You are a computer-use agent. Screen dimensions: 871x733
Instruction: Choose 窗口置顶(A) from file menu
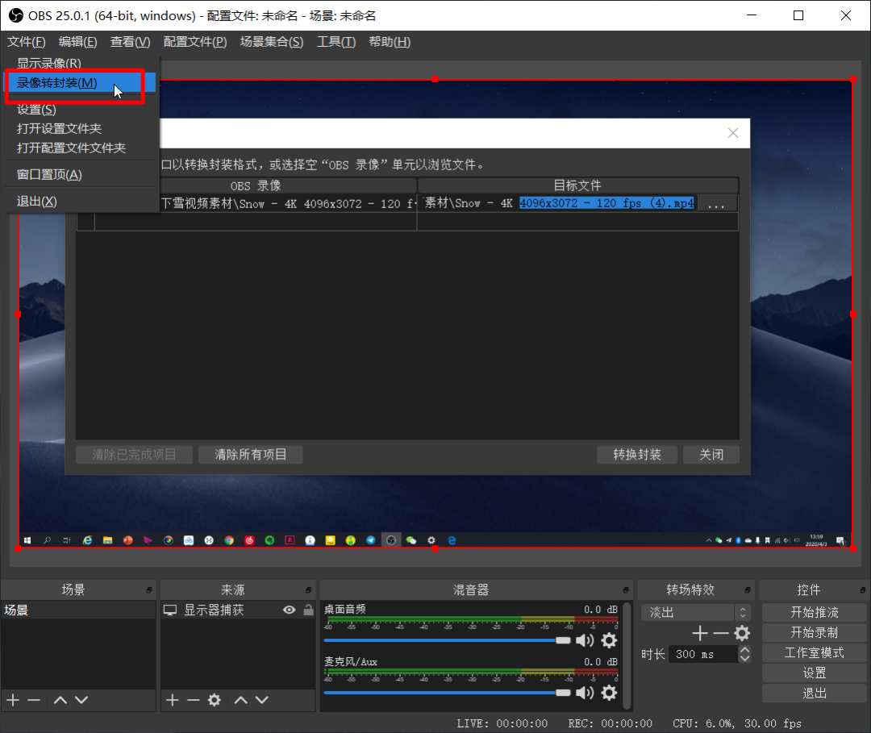coord(81,175)
